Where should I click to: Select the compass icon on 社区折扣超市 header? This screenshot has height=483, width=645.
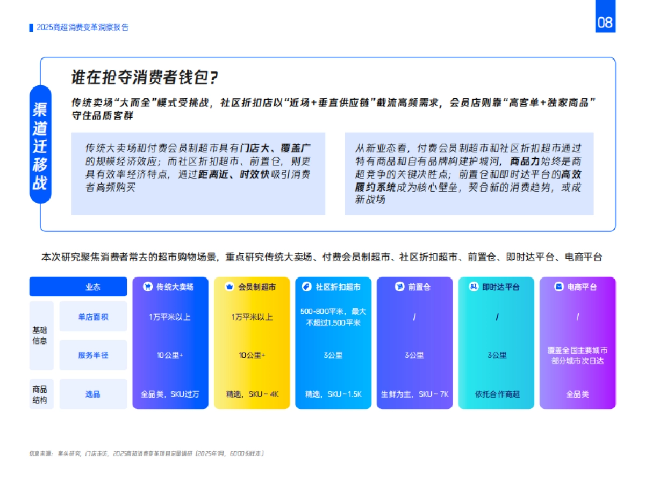pos(307,287)
